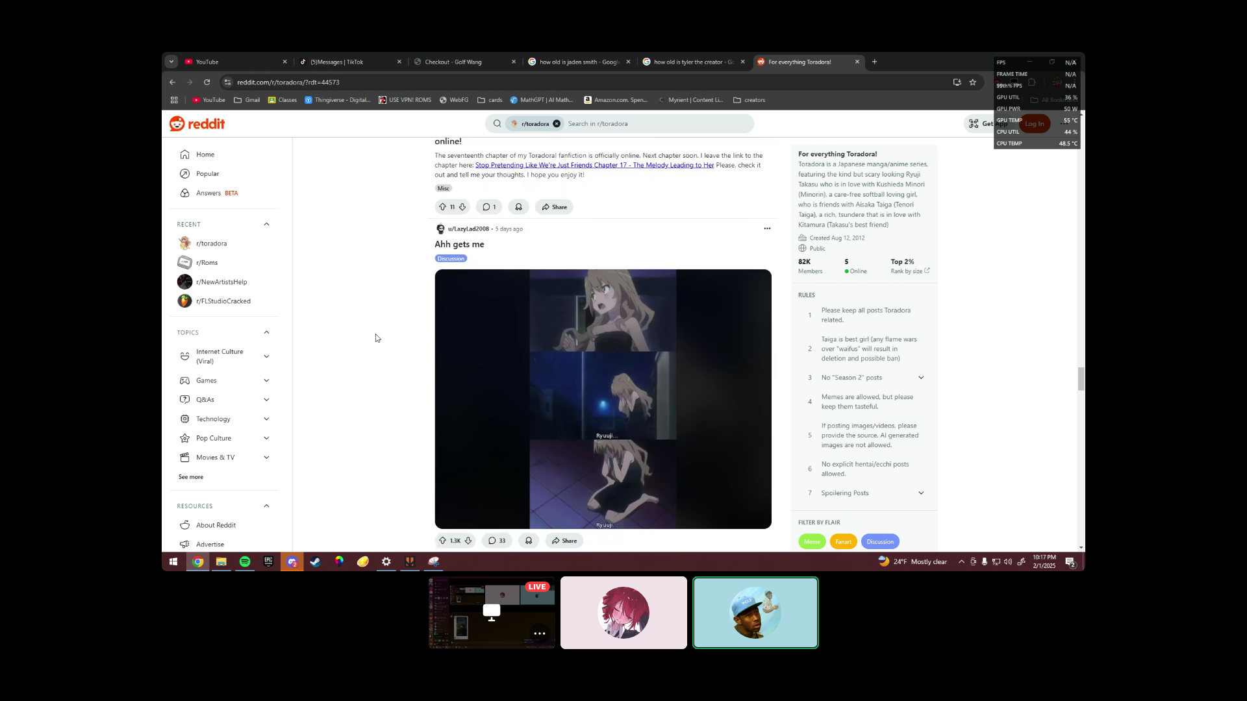Open the fanfiction chapter 17 link
Image resolution: width=1247 pixels, height=701 pixels.
(594, 166)
